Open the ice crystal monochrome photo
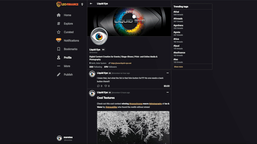This screenshot has height=144, width=257. [x=133, y=127]
